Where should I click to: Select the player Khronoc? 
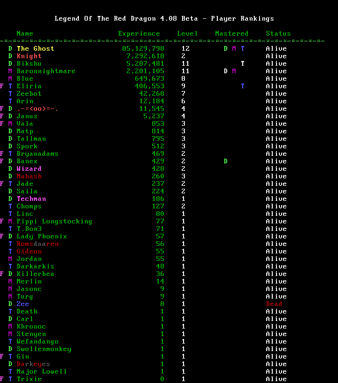pyautogui.click(x=31, y=327)
